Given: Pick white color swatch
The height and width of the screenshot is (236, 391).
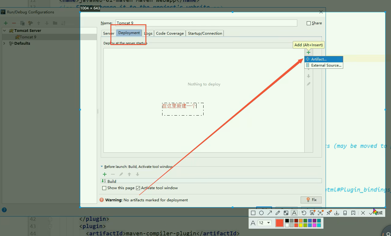Looking at the screenshot, I should pos(287,225).
